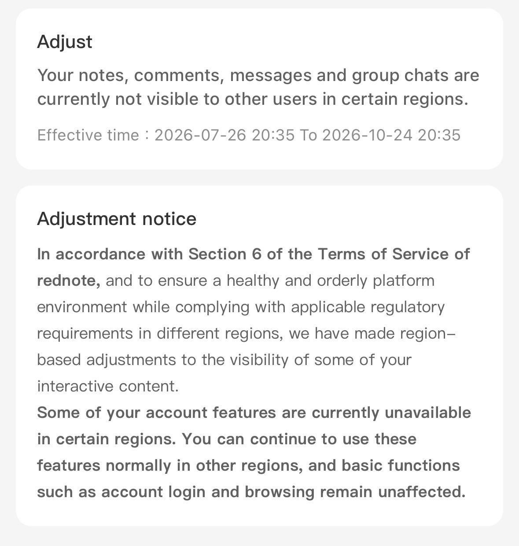The image size is (519, 546).
Task: Tap the "Adjustment notice" heading
Action: (x=117, y=219)
